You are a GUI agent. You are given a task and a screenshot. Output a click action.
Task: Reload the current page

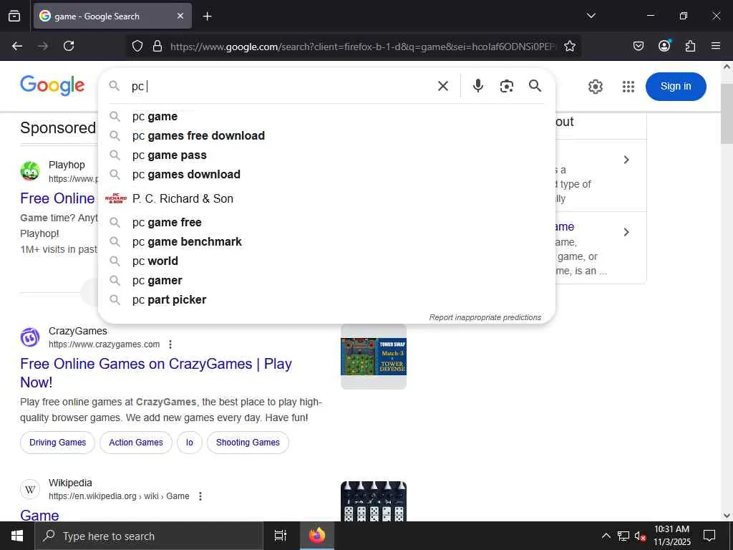click(69, 46)
